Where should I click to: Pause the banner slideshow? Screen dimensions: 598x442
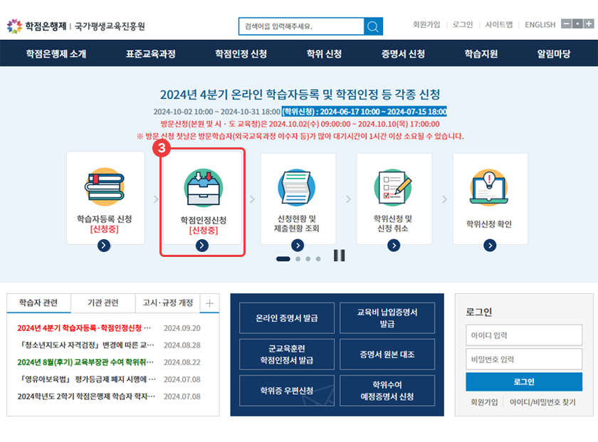[339, 256]
